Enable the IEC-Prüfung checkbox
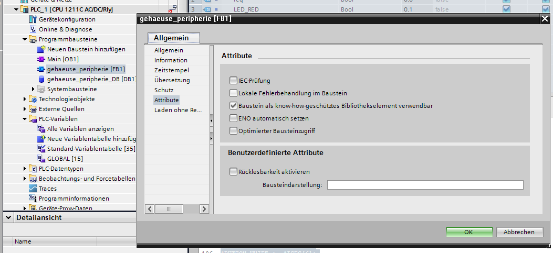The image size is (553, 253). coord(234,81)
